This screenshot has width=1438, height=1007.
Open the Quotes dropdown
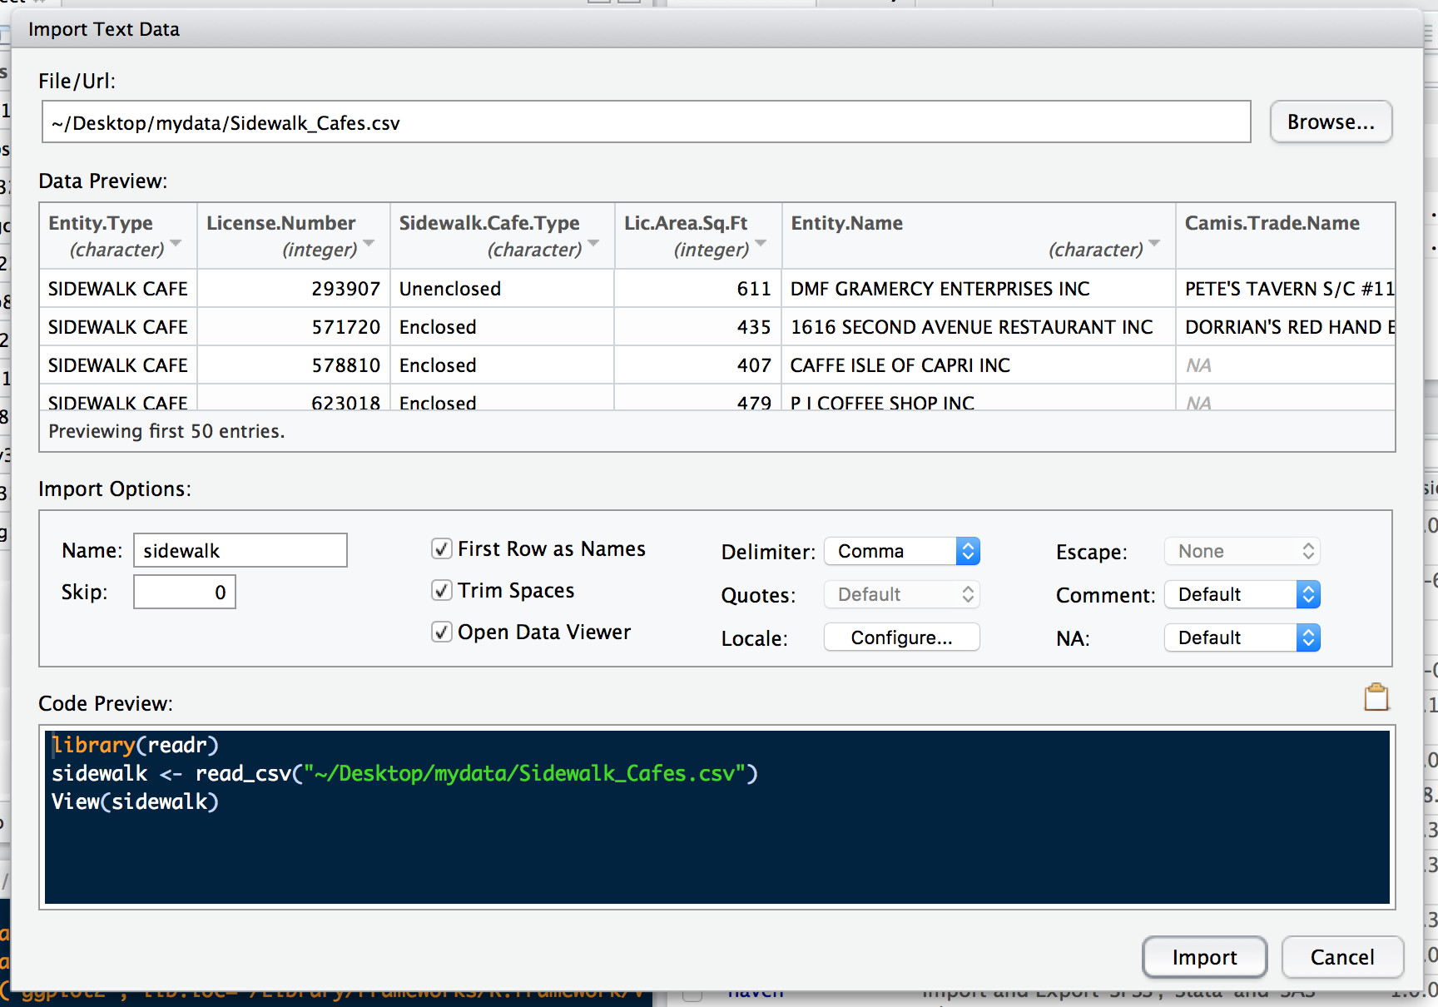point(902,594)
